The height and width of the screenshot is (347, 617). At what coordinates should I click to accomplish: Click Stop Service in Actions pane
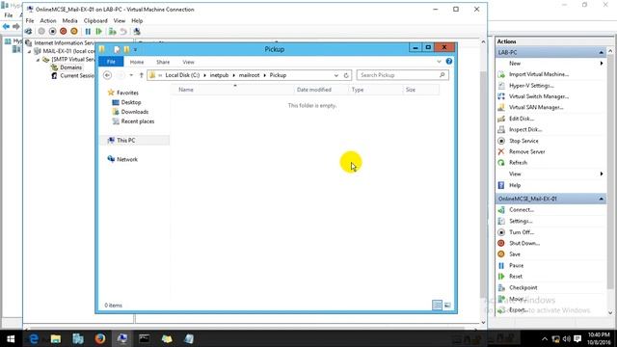pyautogui.click(x=523, y=141)
